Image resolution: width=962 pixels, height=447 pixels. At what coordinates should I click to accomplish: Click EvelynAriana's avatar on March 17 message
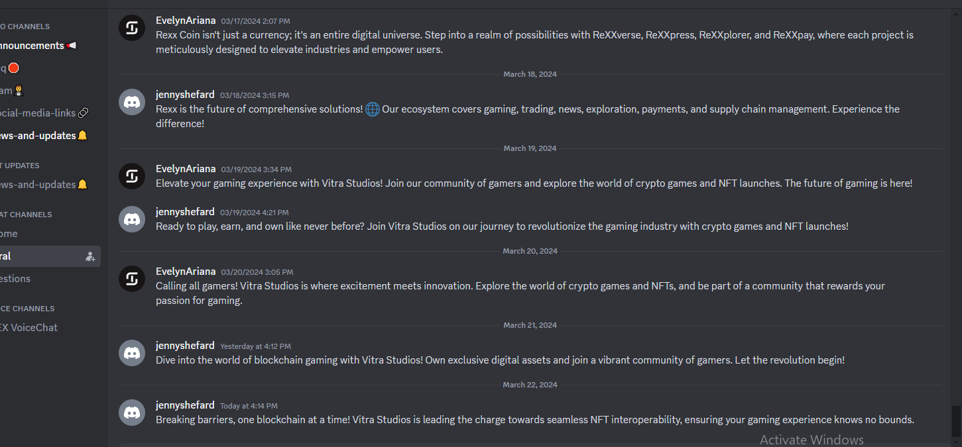[x=132, y=28]
